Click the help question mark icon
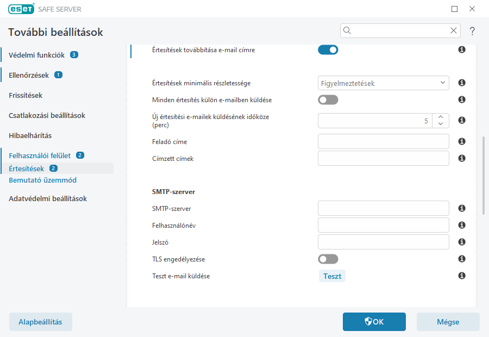 [472, 31]
